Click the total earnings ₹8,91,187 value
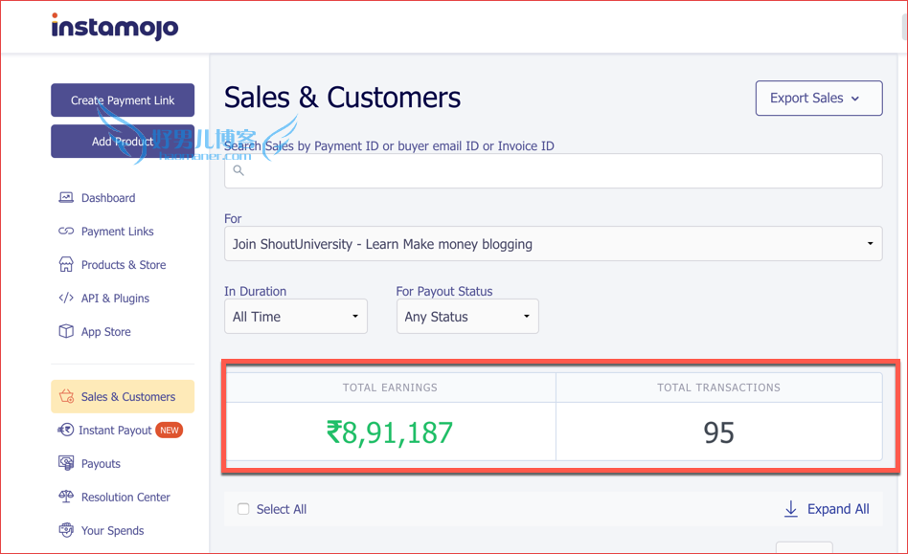 pos(390,432)
